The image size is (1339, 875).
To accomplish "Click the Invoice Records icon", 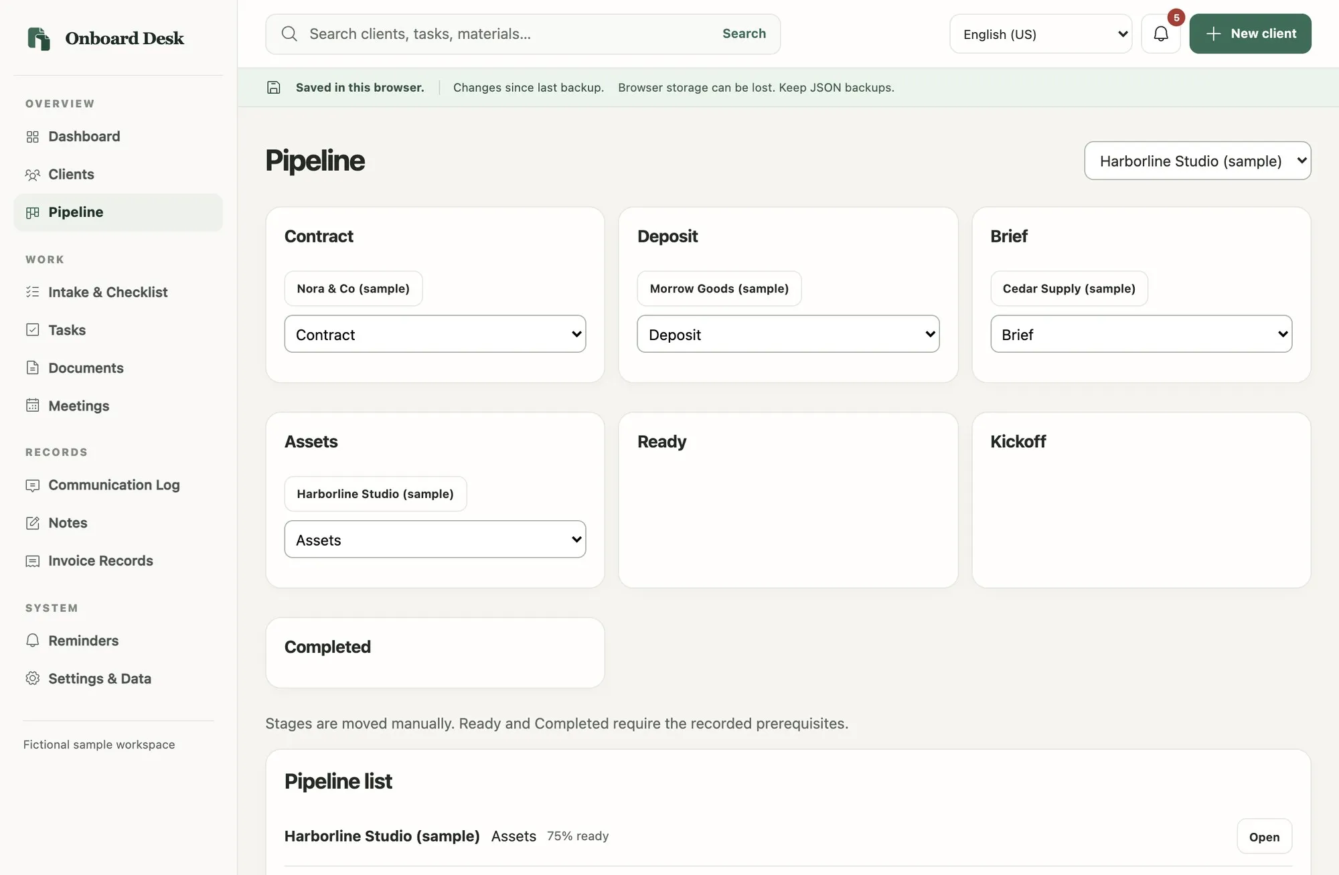I will [x=32, y=561].
